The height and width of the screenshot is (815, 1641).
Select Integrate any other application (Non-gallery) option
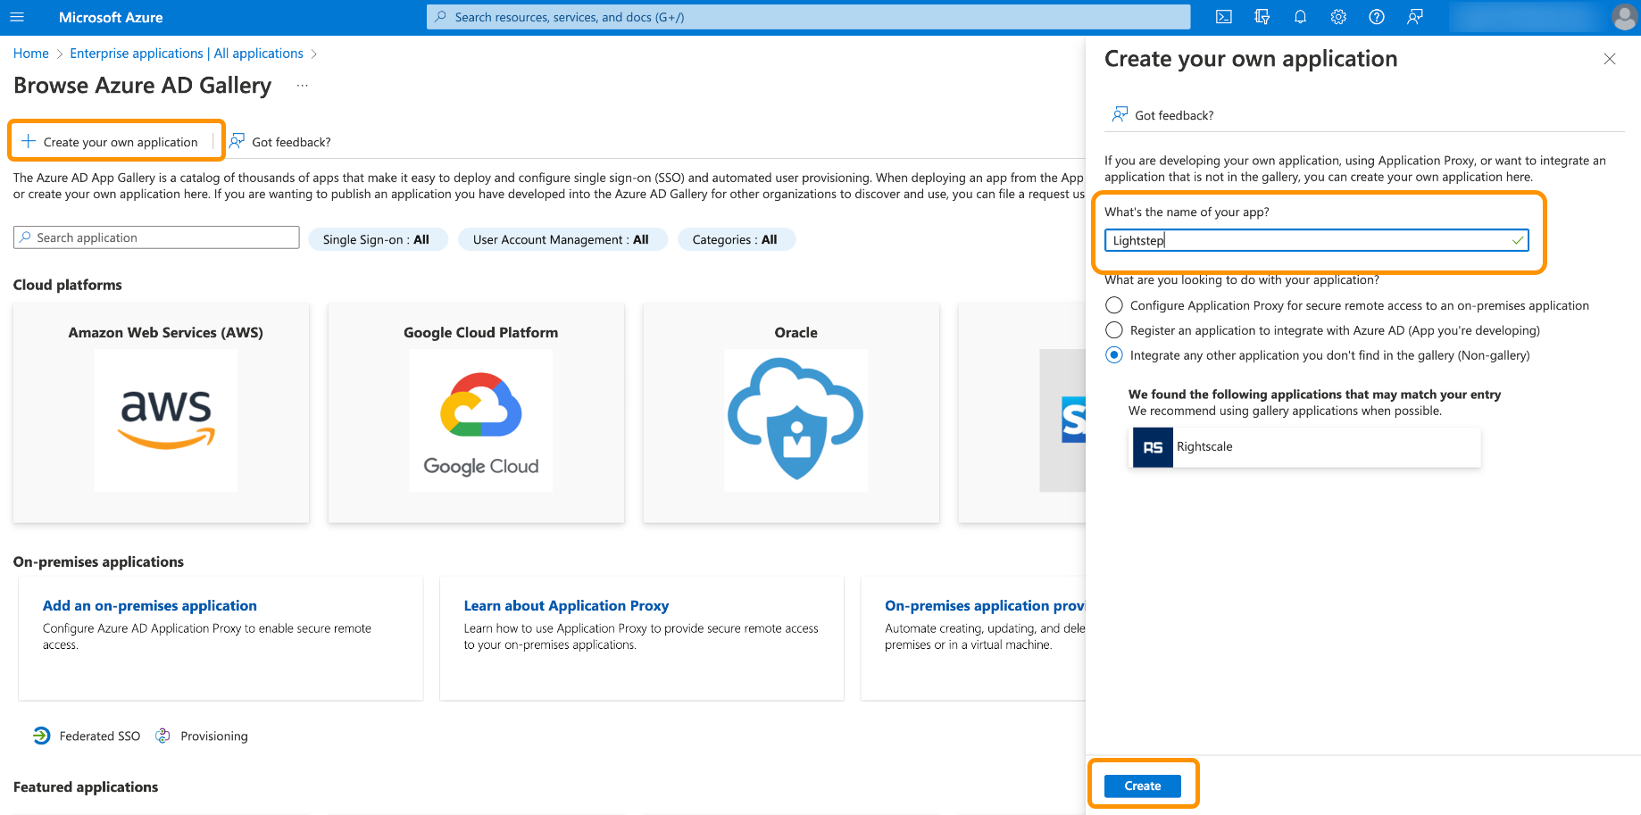click(1114, 355)
